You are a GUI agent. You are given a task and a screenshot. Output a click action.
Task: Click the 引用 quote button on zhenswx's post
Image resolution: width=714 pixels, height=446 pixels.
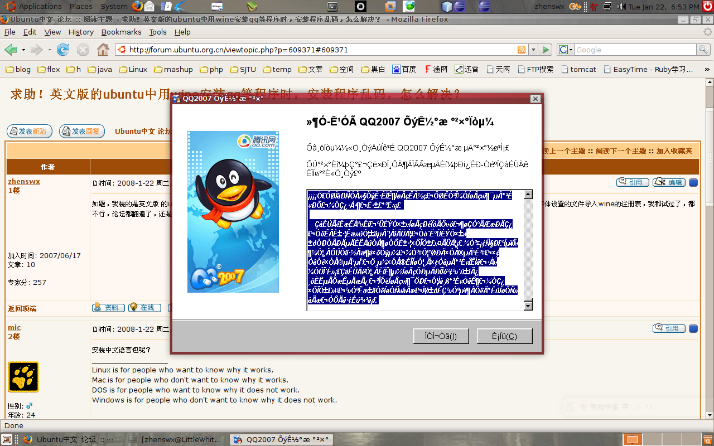coord(633,182)
